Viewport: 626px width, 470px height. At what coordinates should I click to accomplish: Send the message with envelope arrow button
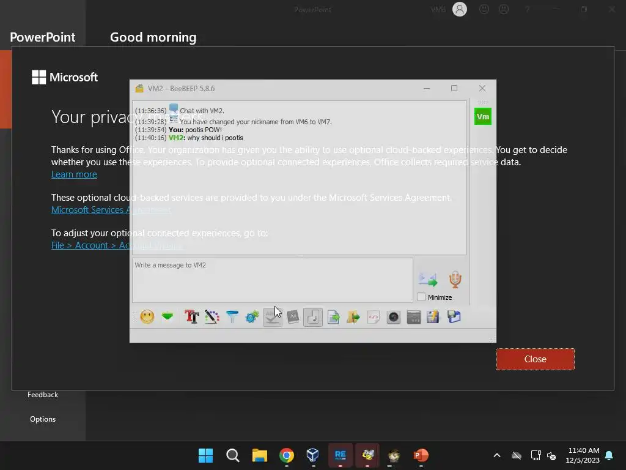click(428, 279)
